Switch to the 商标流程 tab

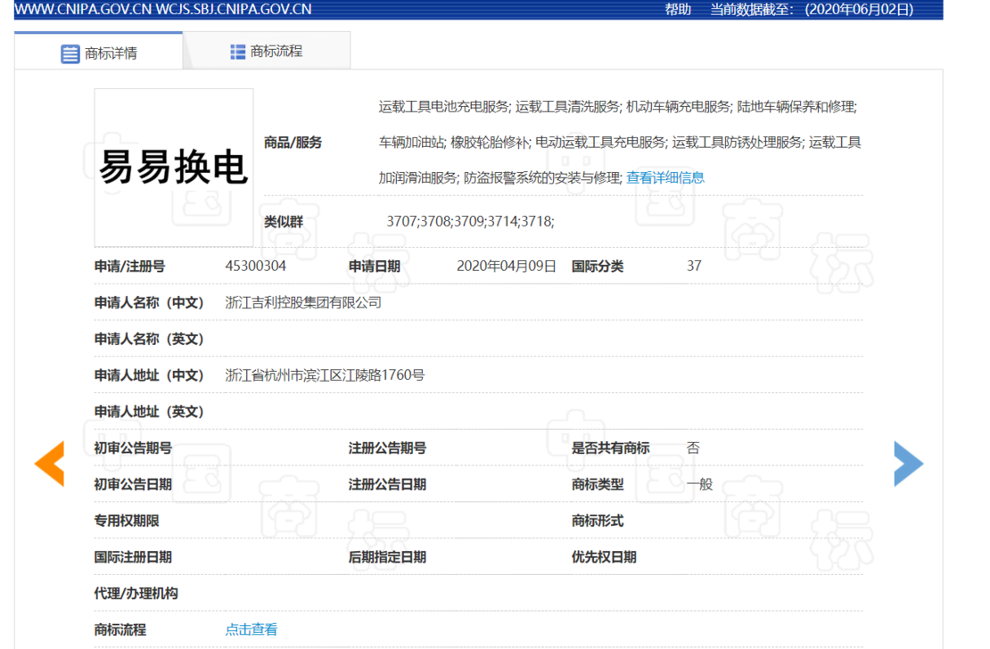[267, 51]
